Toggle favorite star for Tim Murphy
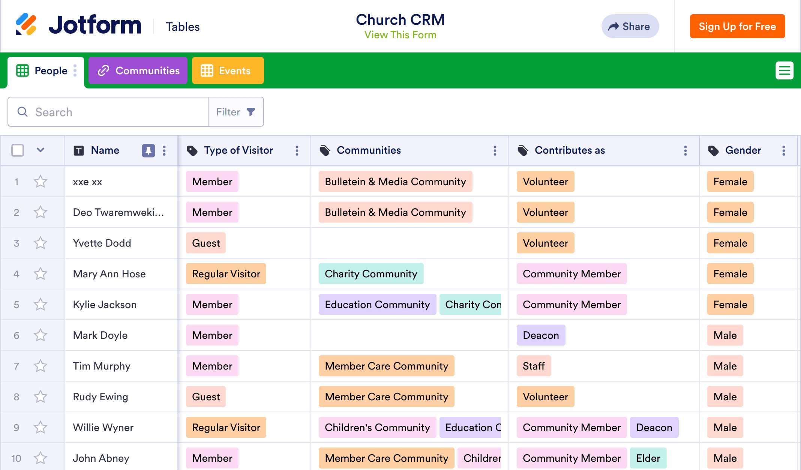The image size is (801, 470). [40, 366]
